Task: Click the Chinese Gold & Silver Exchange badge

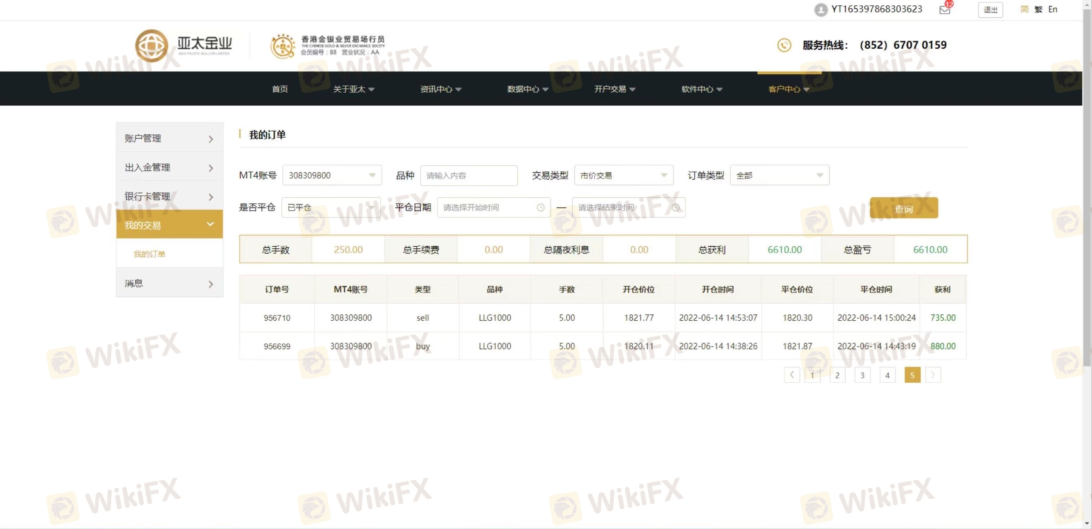Action: tap(327, 46)
